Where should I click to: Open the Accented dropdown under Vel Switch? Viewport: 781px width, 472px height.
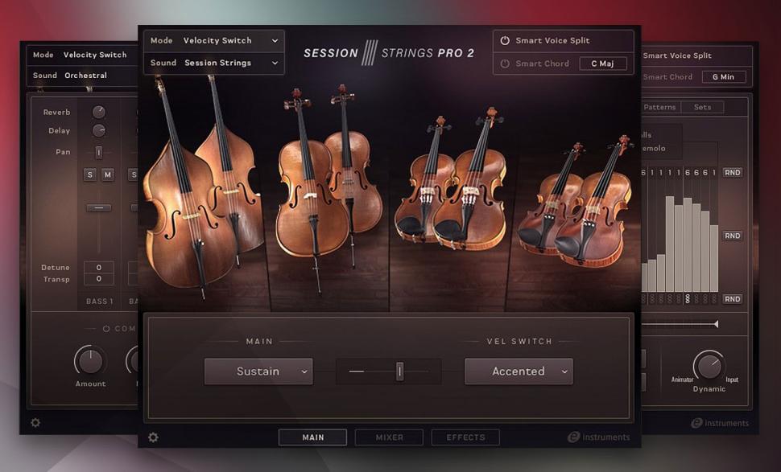[x=519, y=371]
